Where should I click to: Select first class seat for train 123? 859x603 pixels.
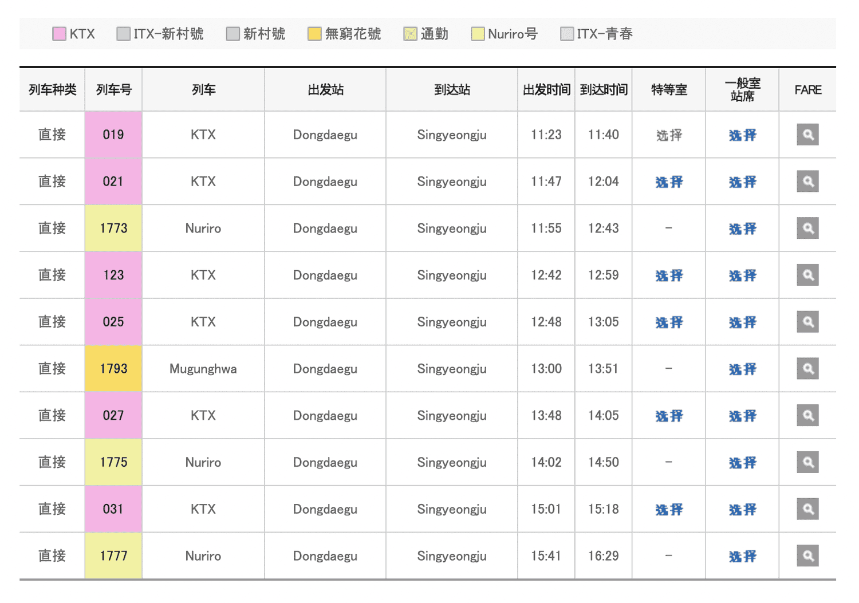(x=669, y=275)
